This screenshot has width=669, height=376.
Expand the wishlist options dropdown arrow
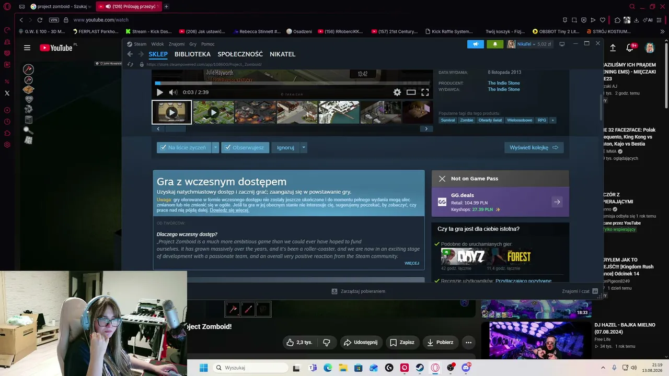point(215,148)
